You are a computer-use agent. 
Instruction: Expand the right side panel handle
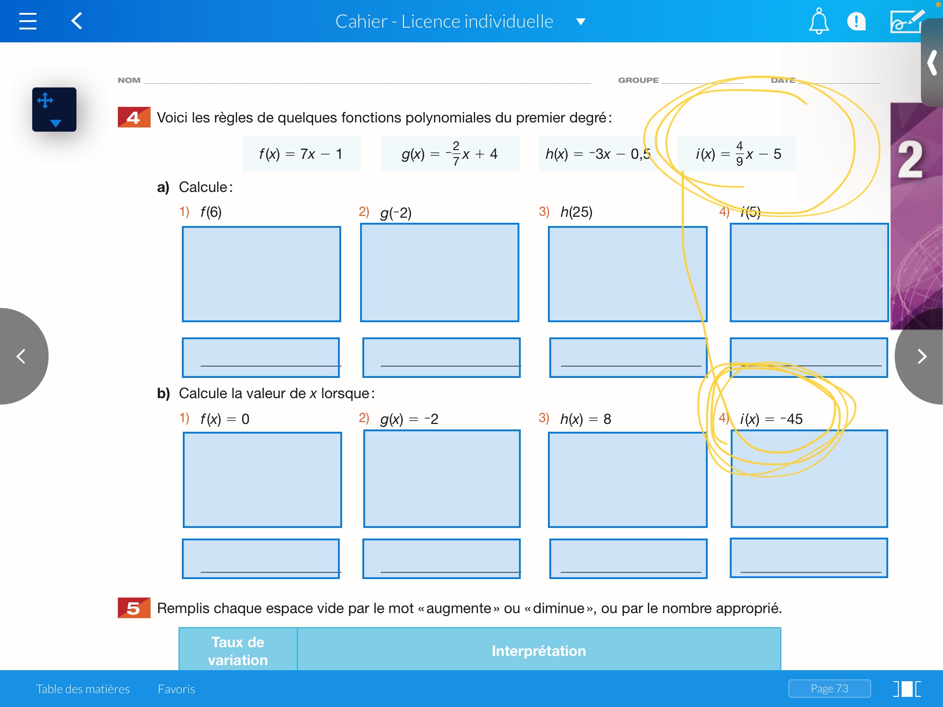click(932, 63)
